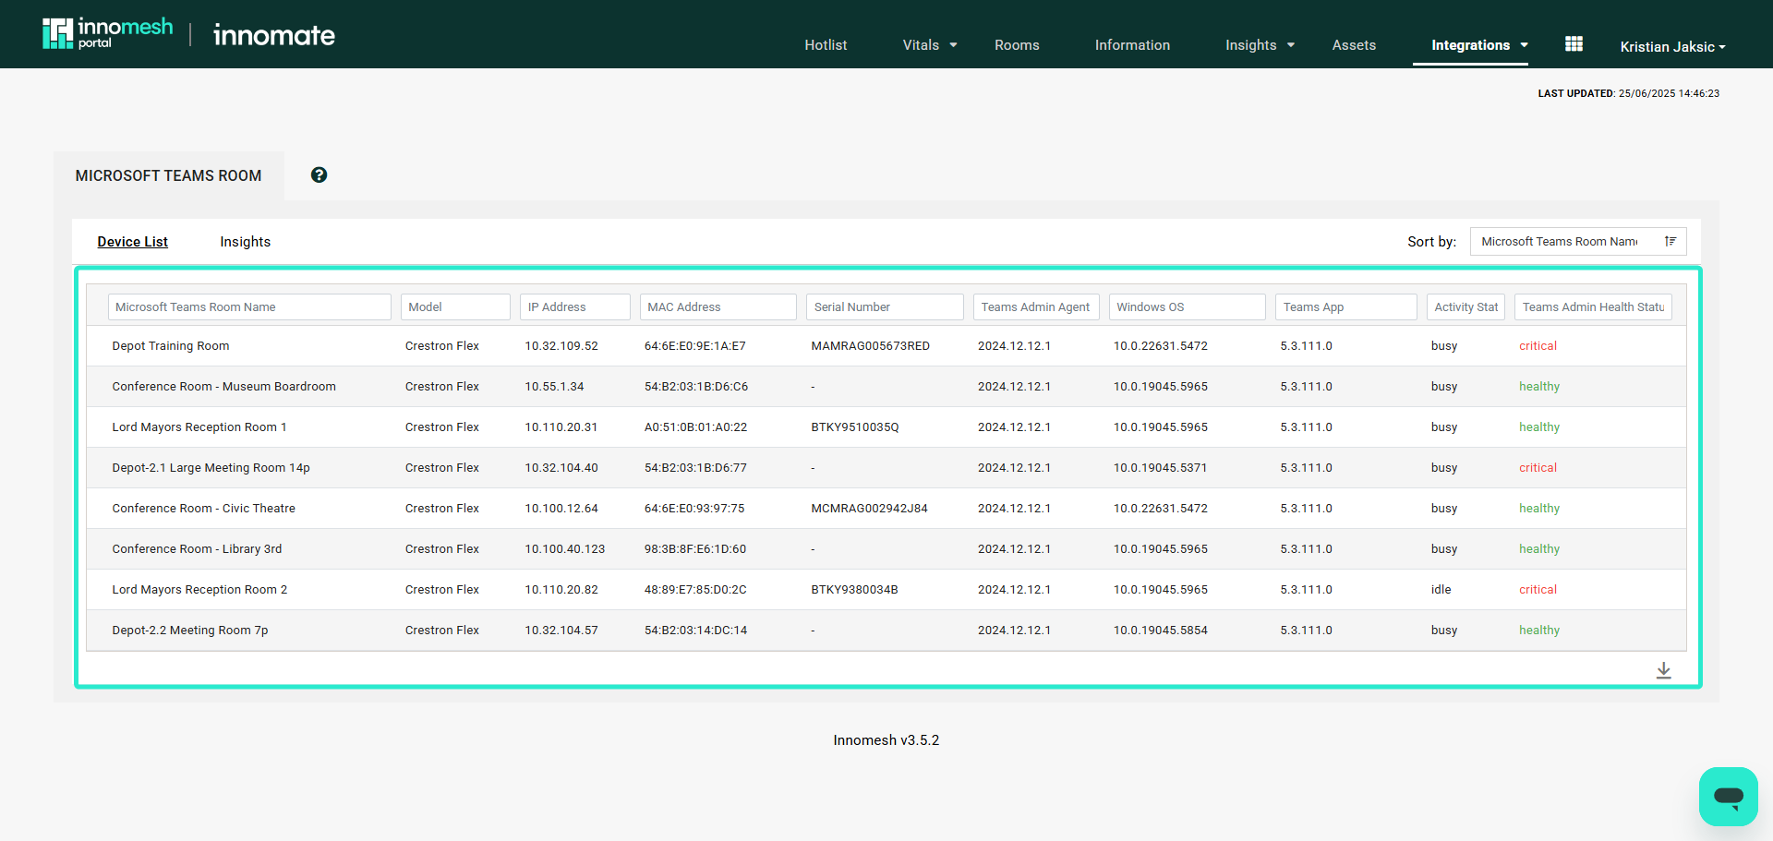The image size is (1773, 841).
Task: Filter by Windows OS field
Action: (x=1188, y=307)
